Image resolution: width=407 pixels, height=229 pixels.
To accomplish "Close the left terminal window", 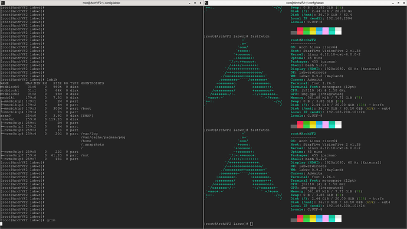I will point(201,3).
